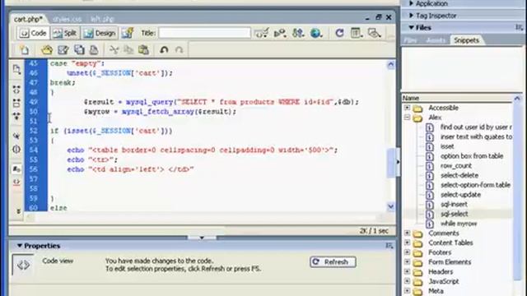The width and height of the screenshot is (527, 296).
Task: Cut selection with scissors icon
Action: (114, 50)
